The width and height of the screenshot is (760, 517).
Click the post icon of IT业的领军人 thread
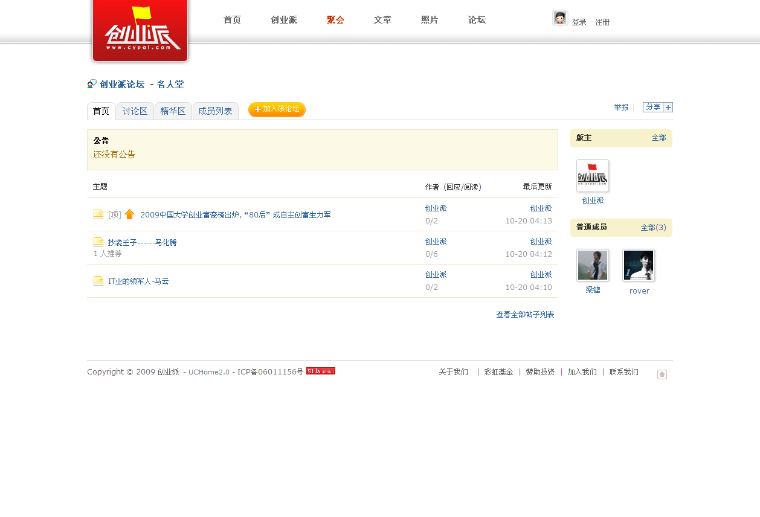click(98, 281)
